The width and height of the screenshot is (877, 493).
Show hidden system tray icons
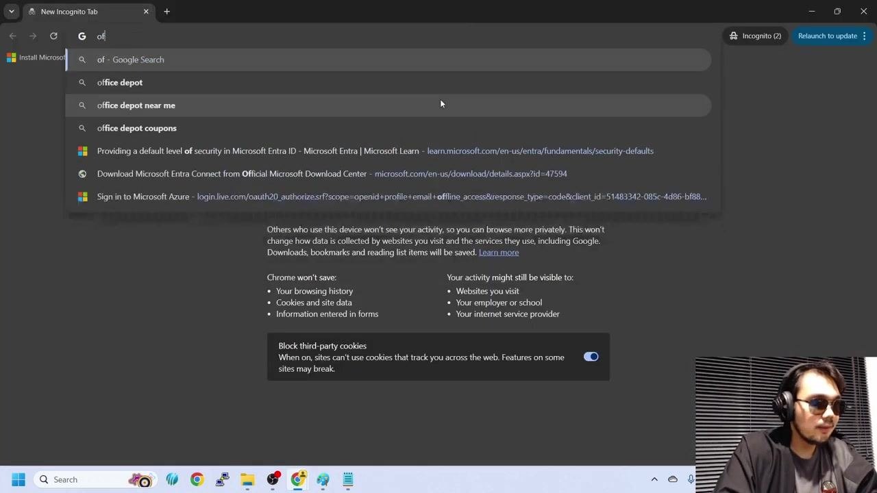point(654,479)
